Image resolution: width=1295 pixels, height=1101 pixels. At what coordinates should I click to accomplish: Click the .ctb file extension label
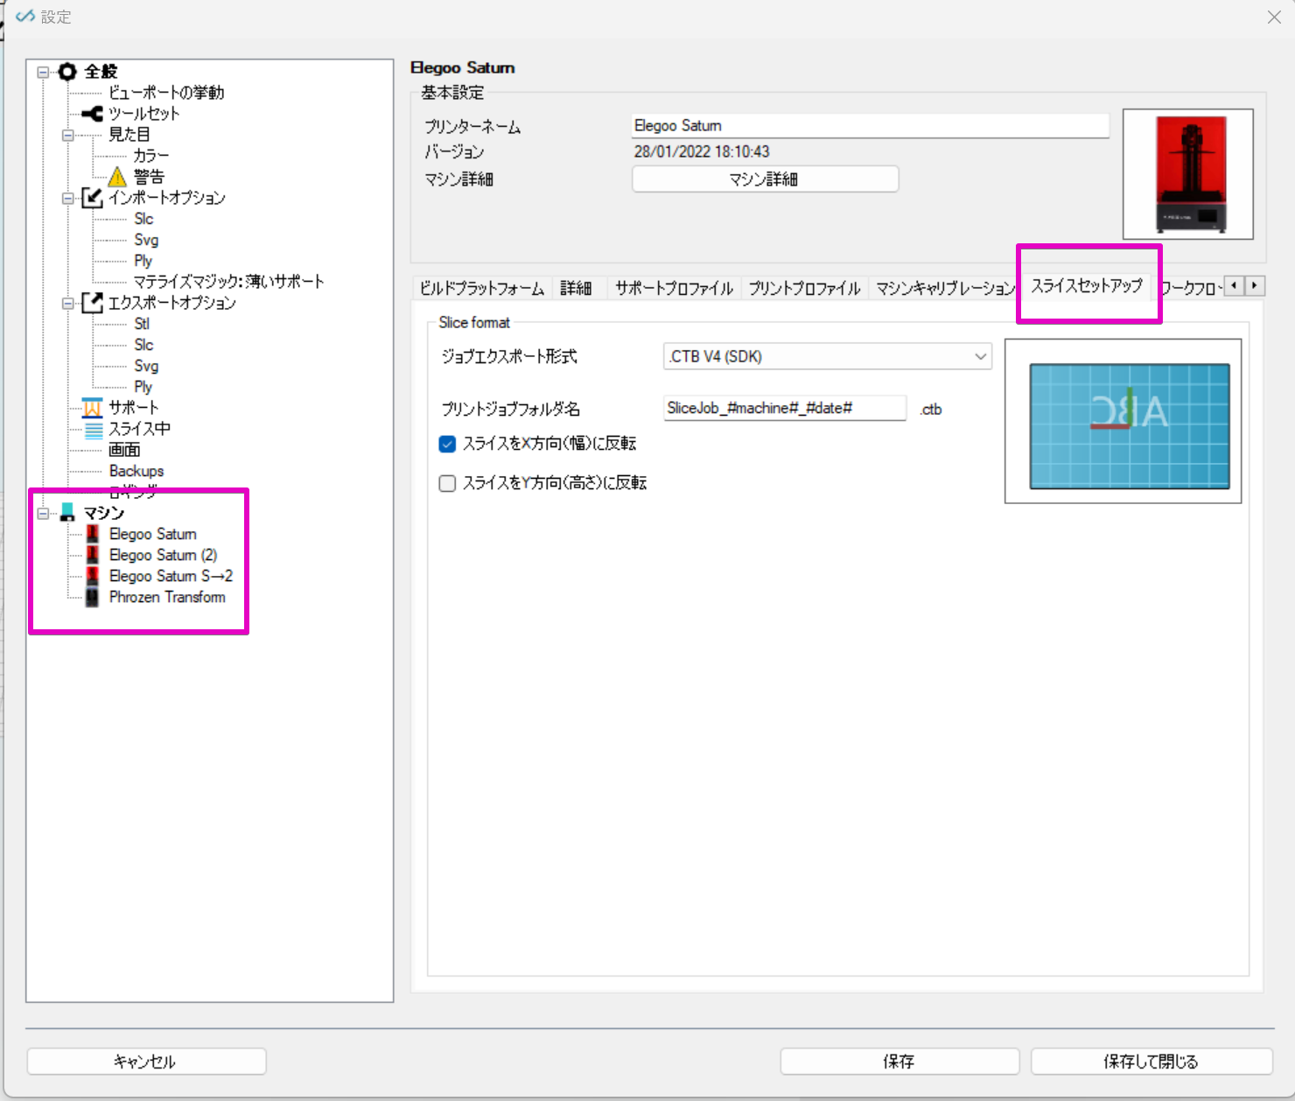click(931, 409)
